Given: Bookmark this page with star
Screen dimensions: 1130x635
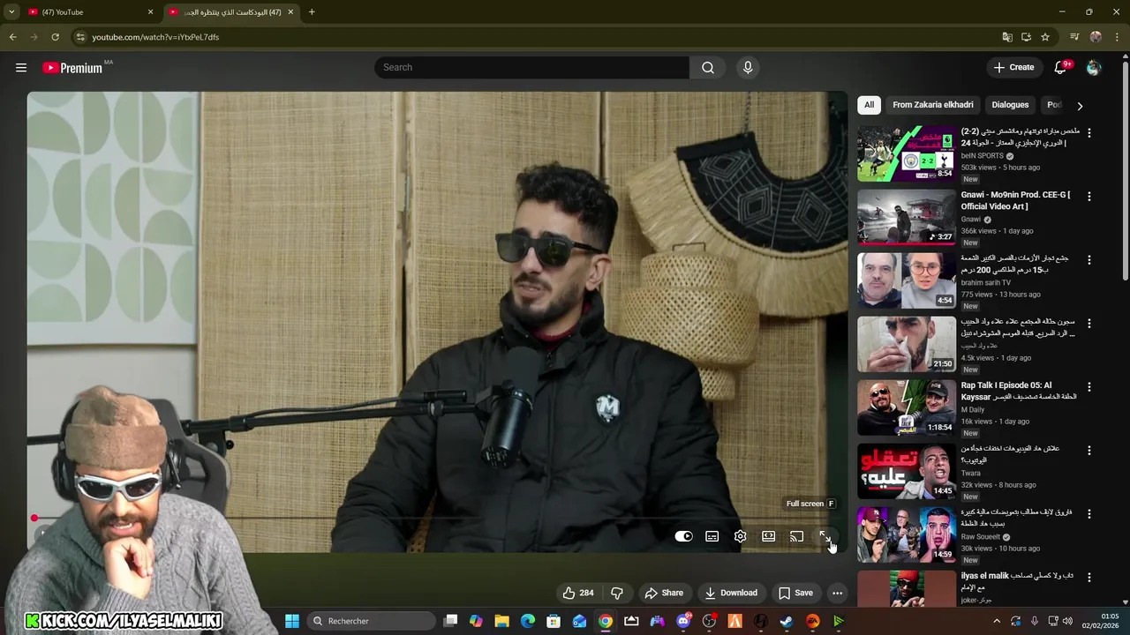Looking at the screenshot, I should 1045,37.
